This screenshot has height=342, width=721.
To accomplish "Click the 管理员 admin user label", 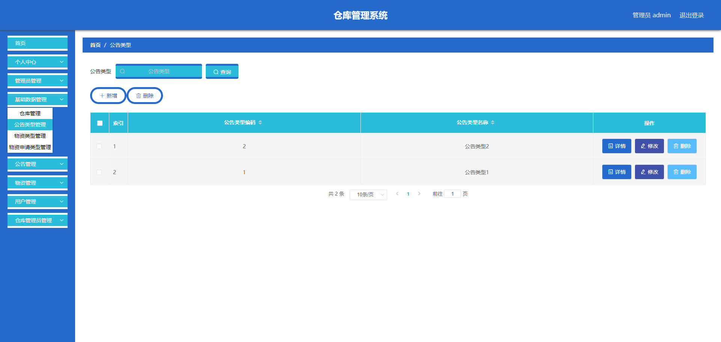I will tap(652, 15).
